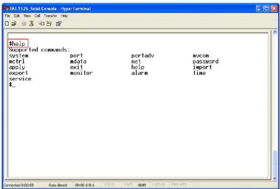
Task: Click the 'monitor' command text
Action: (x=81, y=73)
